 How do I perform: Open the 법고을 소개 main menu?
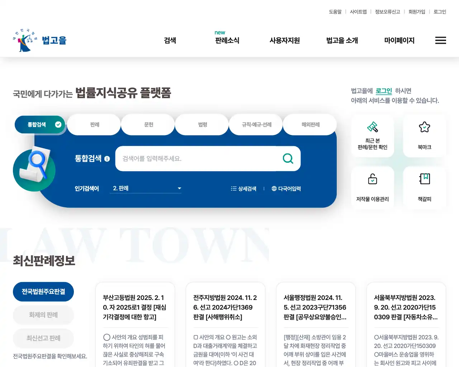pos(342,40)
